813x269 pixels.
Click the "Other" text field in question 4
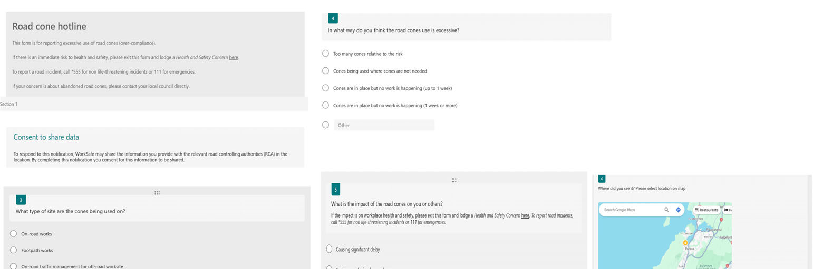coord(384,125)
